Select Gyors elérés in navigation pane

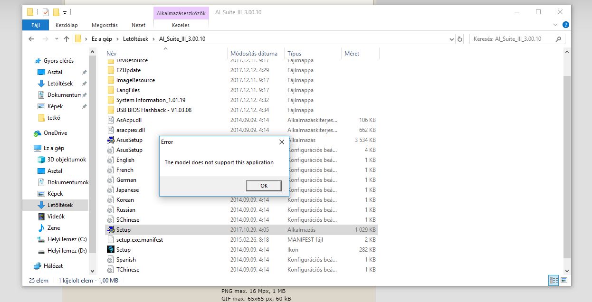pos(58,61)
